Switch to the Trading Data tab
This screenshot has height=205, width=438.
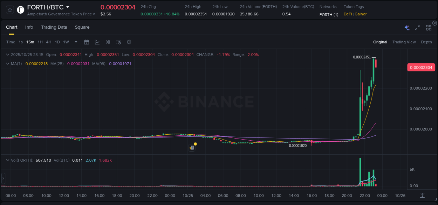pyautogui.click(x=54, y=27)
